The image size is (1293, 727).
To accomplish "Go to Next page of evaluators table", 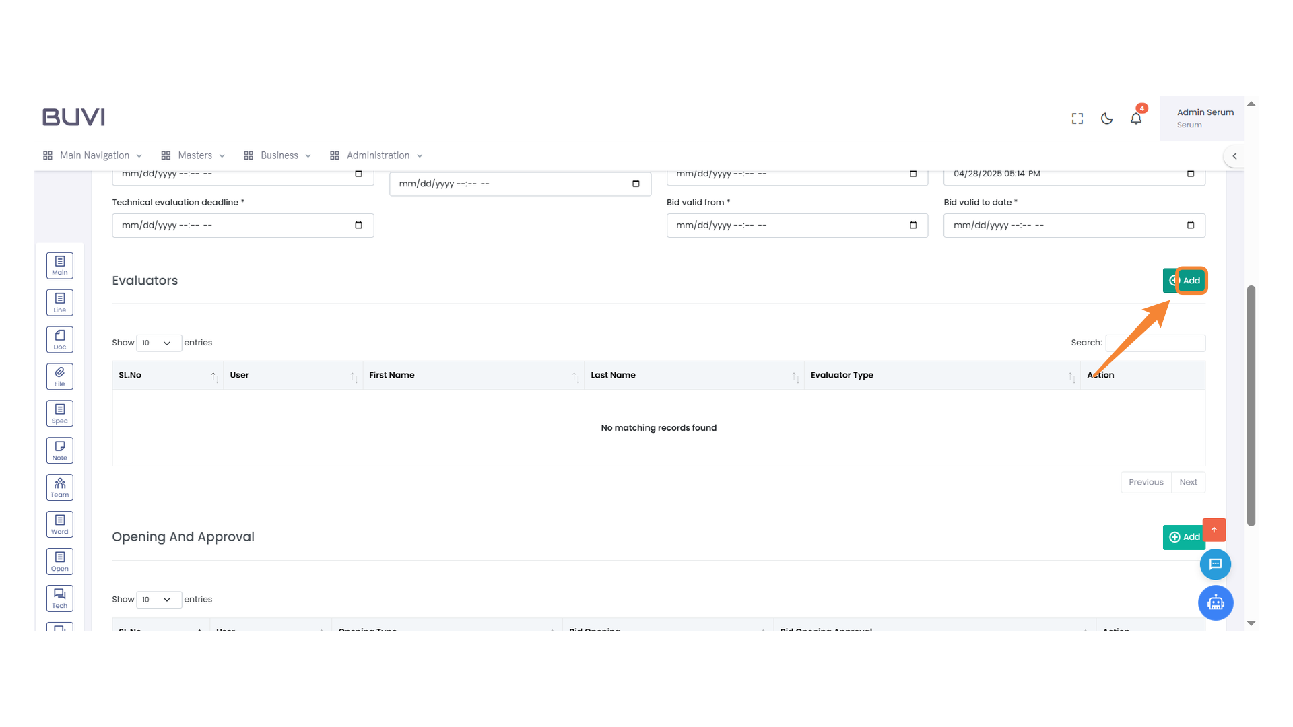I will click(x=1188, y=482).
